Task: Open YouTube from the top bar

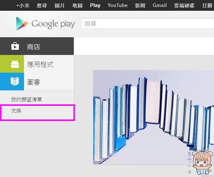Action: tap(117, 5)
